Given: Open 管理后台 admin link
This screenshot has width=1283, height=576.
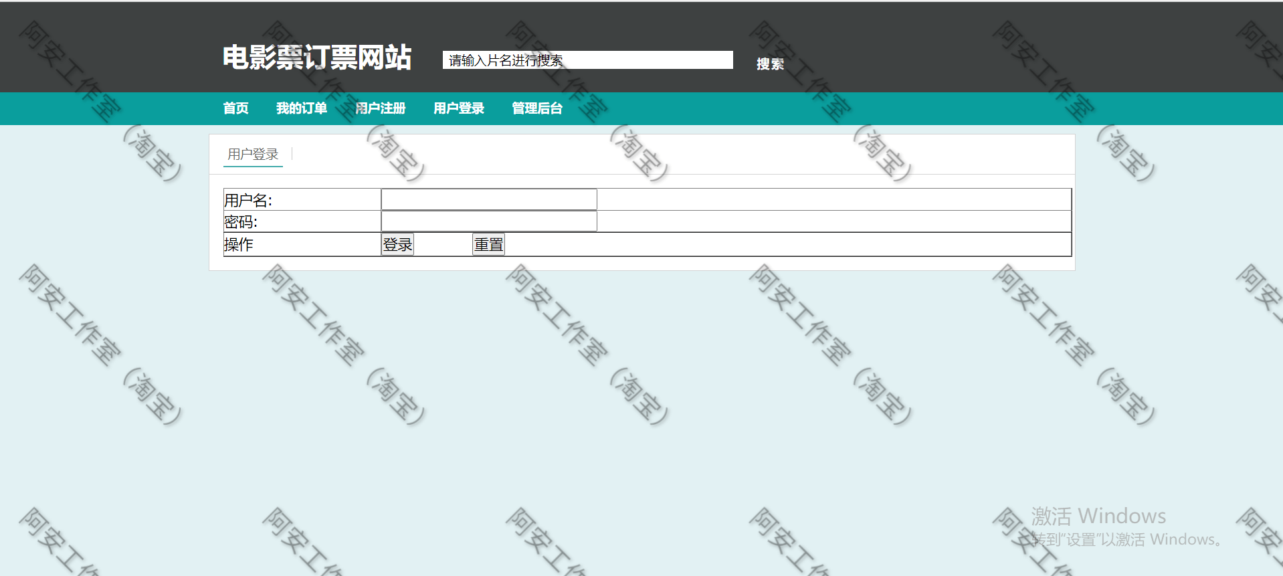Looking at the screenshot, I should pyautogui.click(x=537, y=108).
